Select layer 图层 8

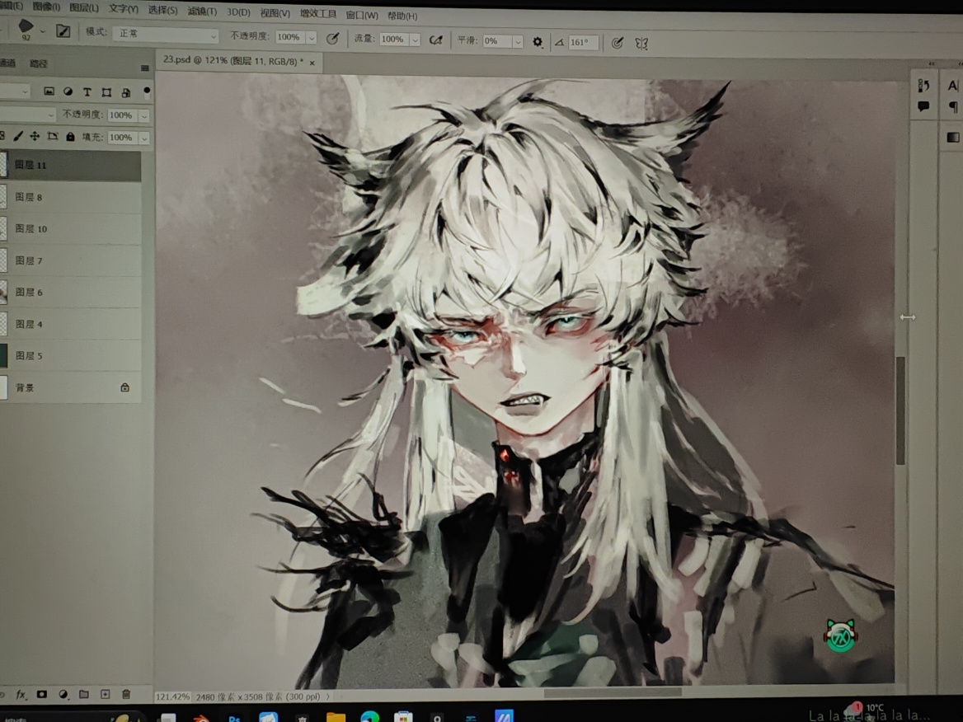[71, 197]
